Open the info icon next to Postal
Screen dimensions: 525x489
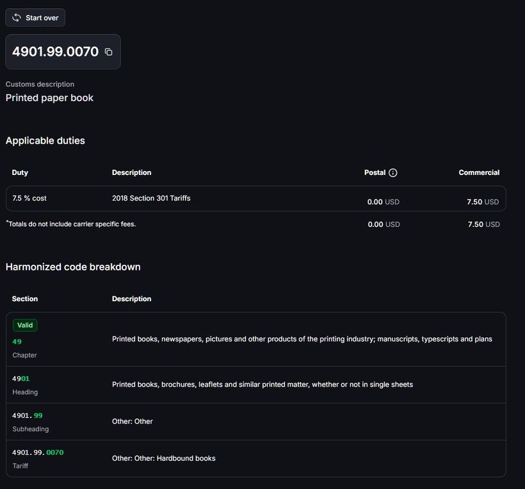click(393, 172)
